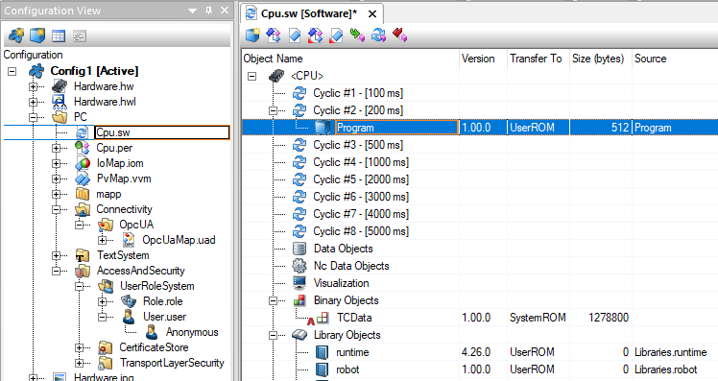Collapse the Binary Objects node
Image resolution: width=718 pixels, height=381 pixels.
(273, 300)
